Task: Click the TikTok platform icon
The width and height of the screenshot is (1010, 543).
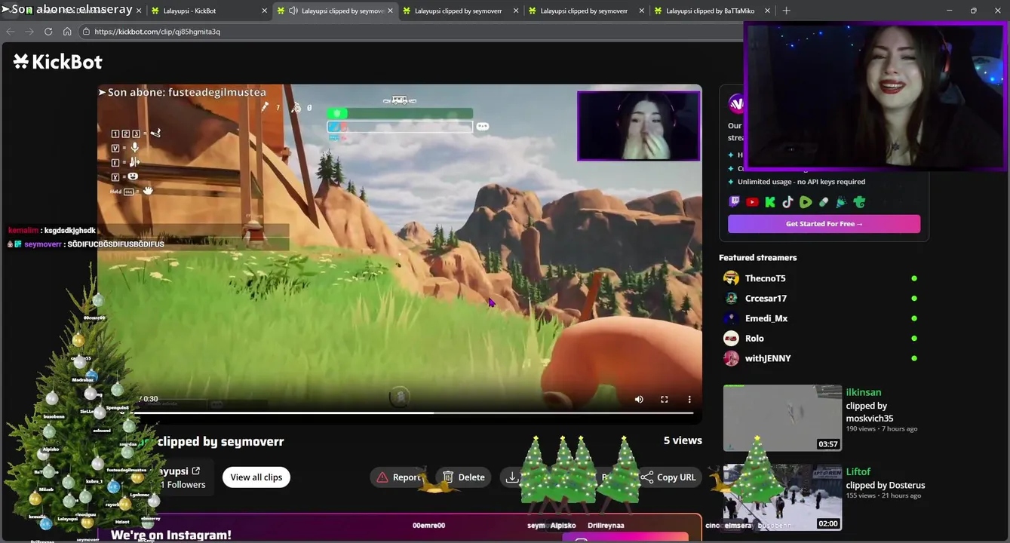Action: pos(787,202)
